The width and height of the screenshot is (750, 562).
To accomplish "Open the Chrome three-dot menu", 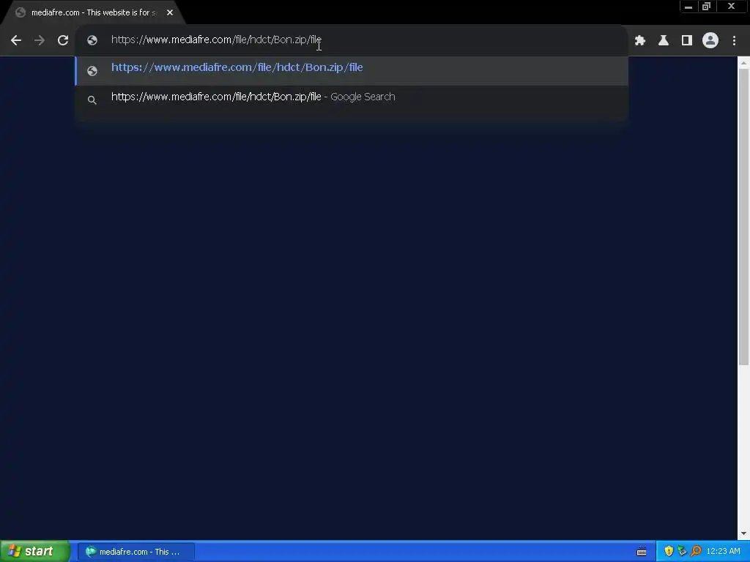I will (x=734, y=41).
